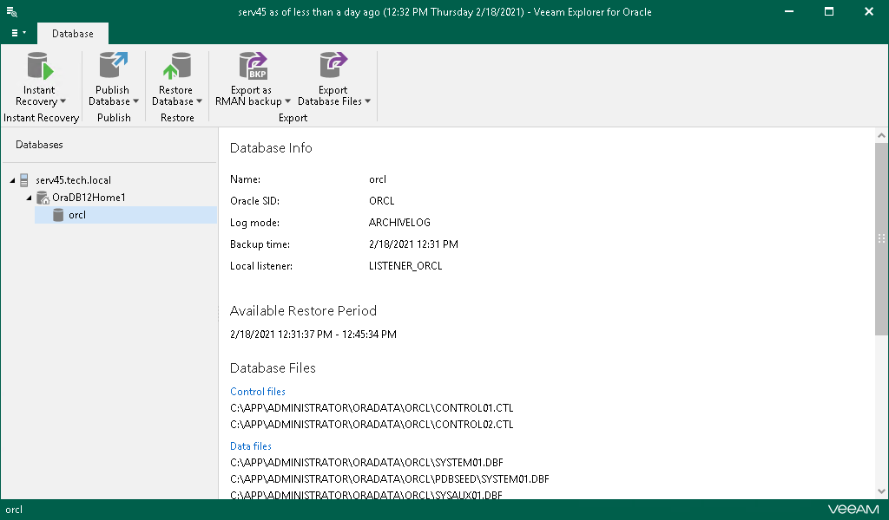Click the Control files link

[x=257, y=392]
